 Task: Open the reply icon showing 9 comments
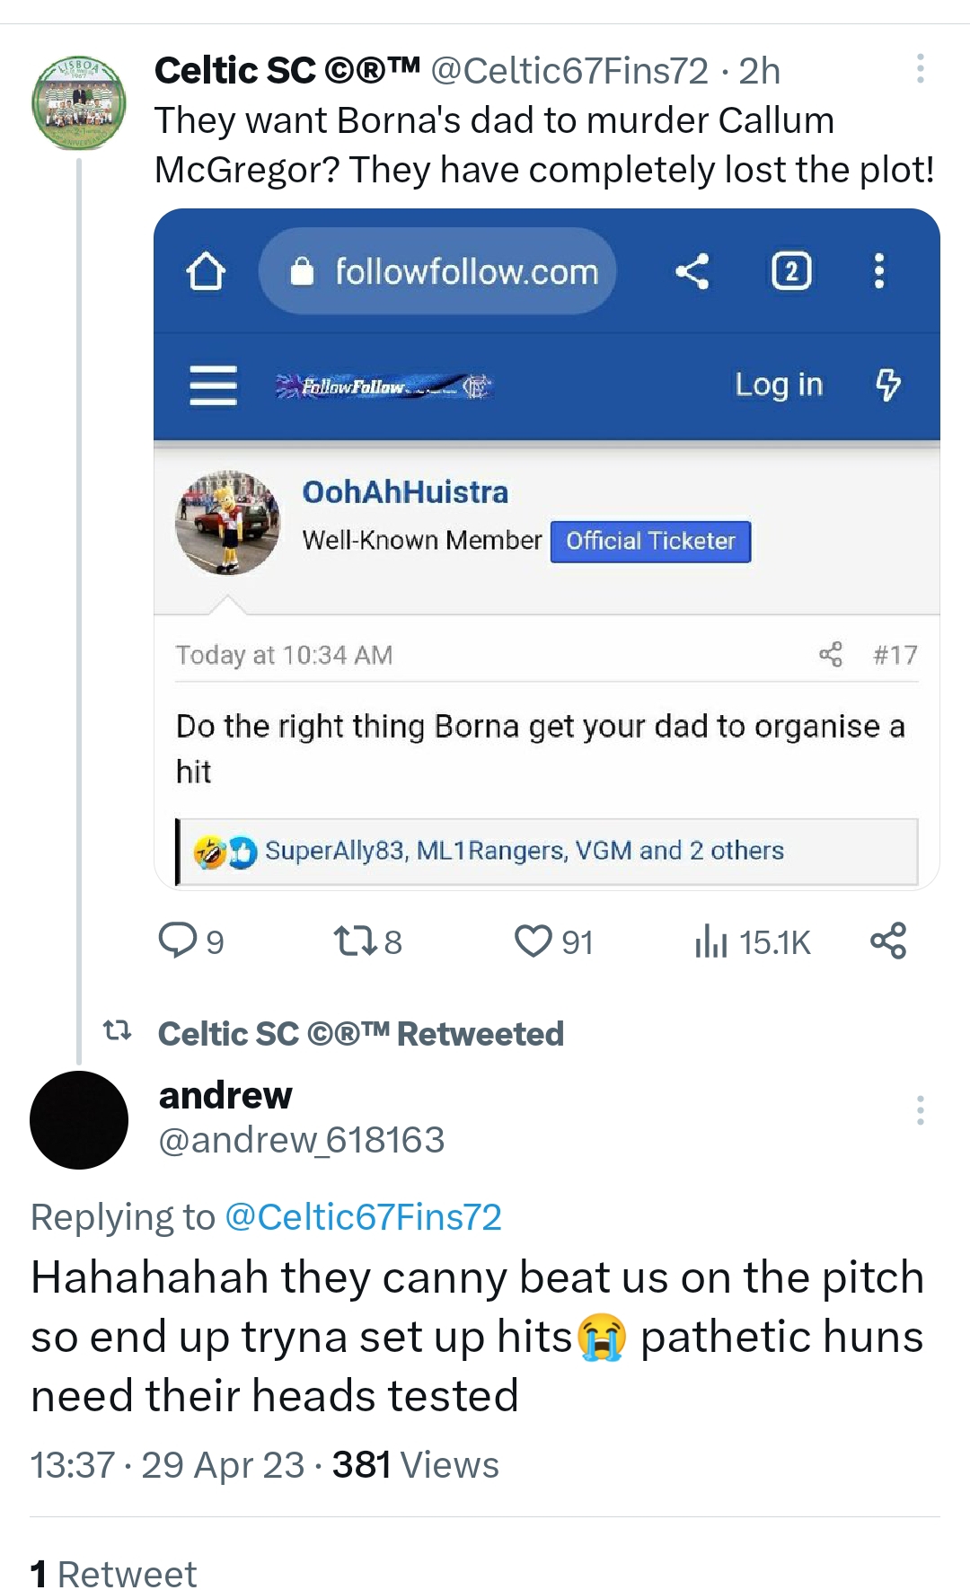coord(190,941)
